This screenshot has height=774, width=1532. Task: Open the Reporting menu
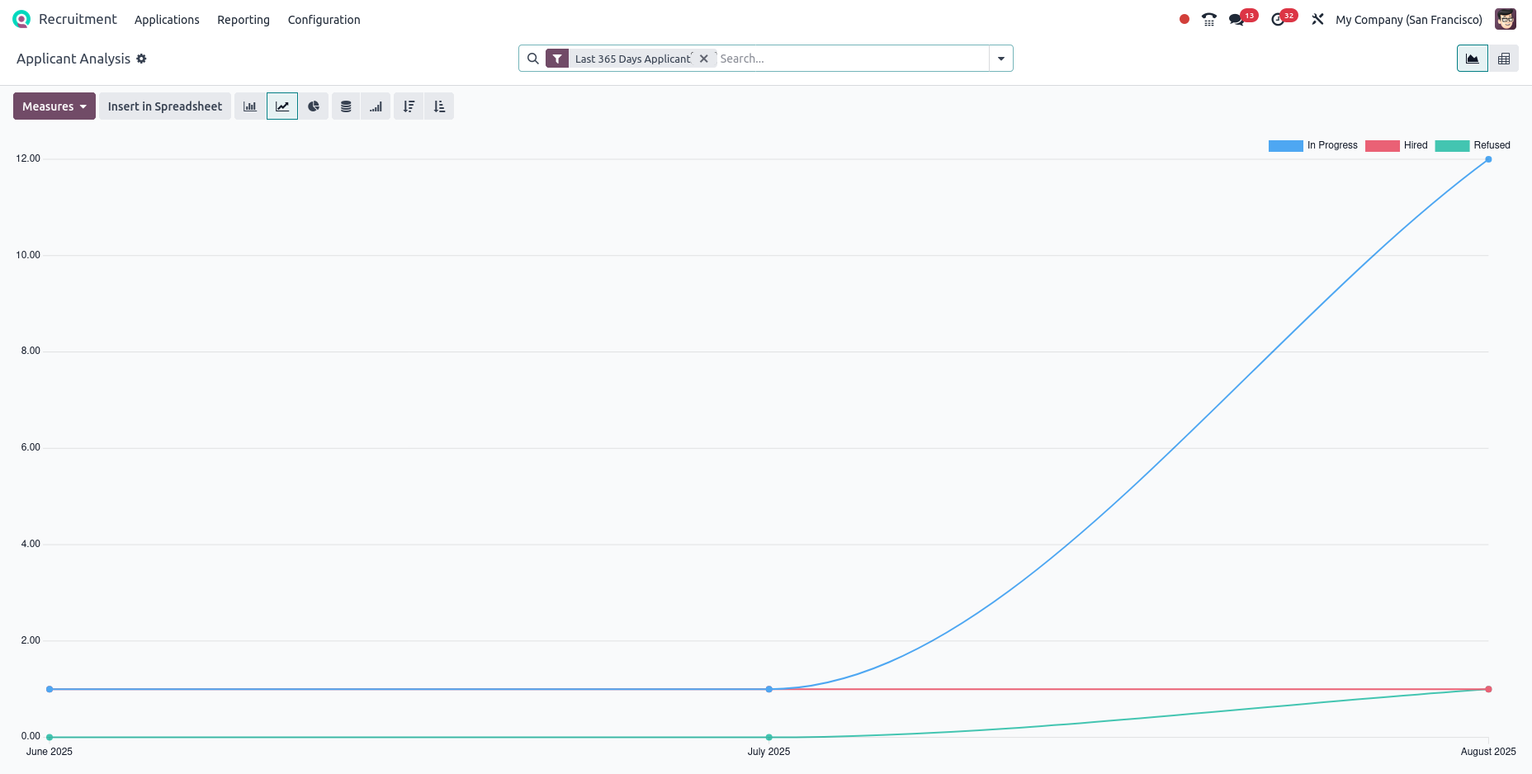(244, 20)
